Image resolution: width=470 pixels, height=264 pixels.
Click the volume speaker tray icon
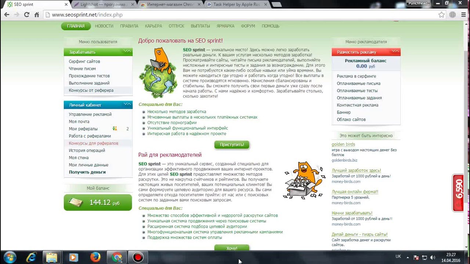[x=433, y=257]
